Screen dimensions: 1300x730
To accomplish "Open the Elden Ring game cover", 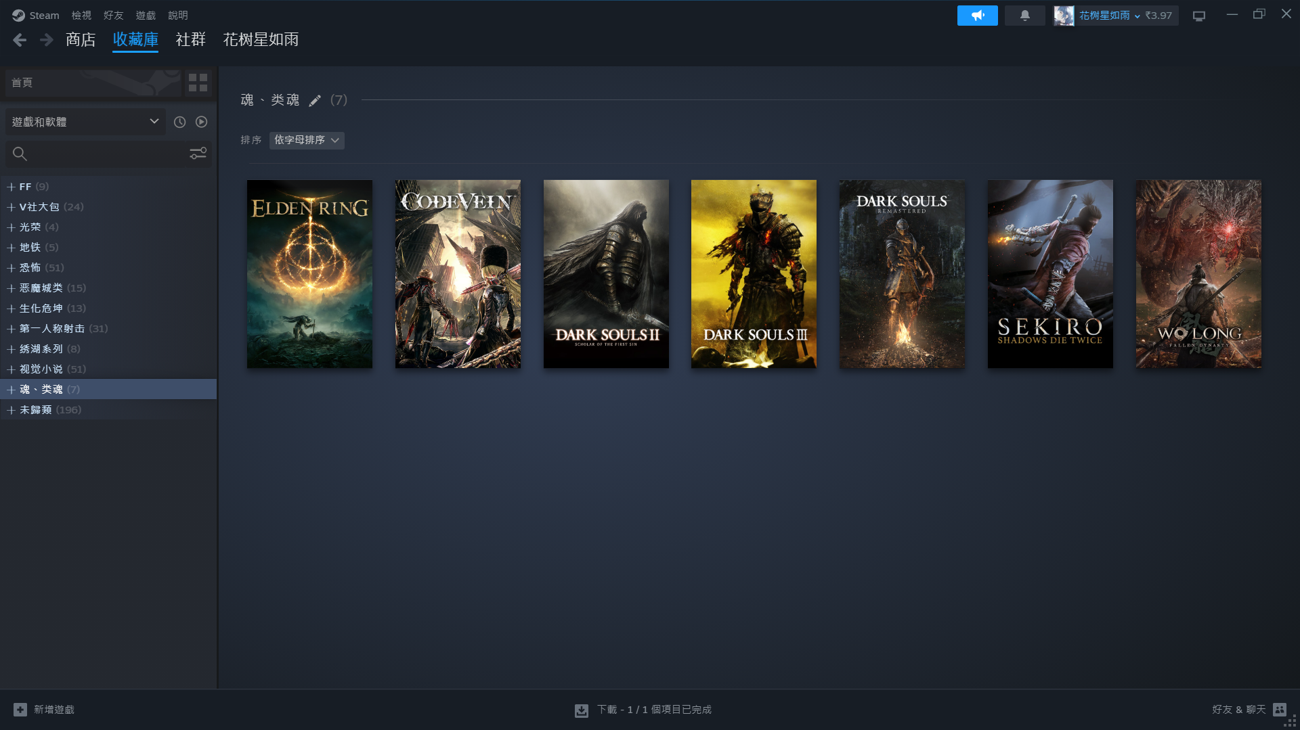I will coord(309,274).
